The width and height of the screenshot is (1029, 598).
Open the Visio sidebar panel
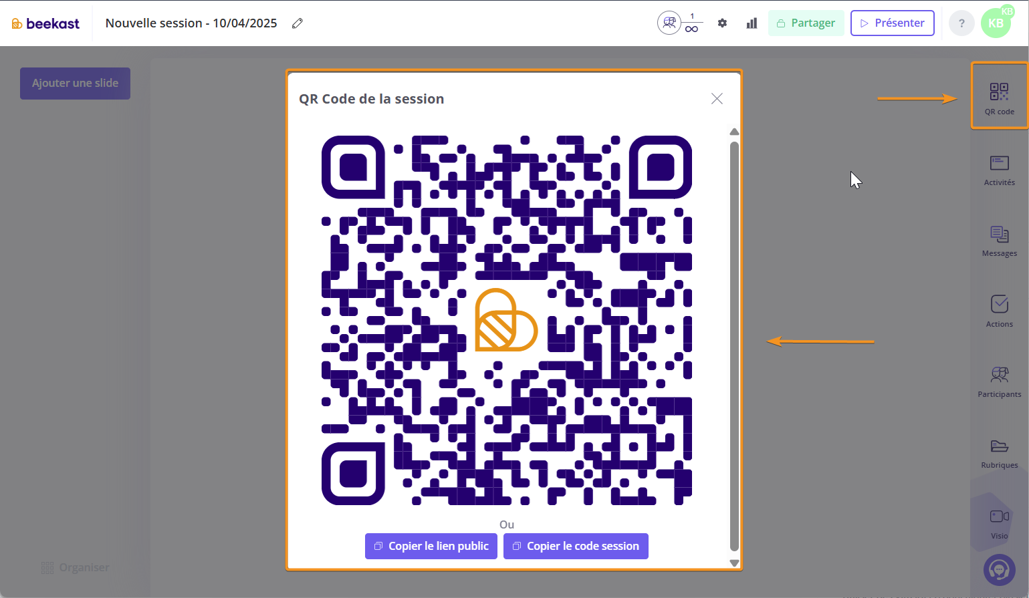pos(999,524)
